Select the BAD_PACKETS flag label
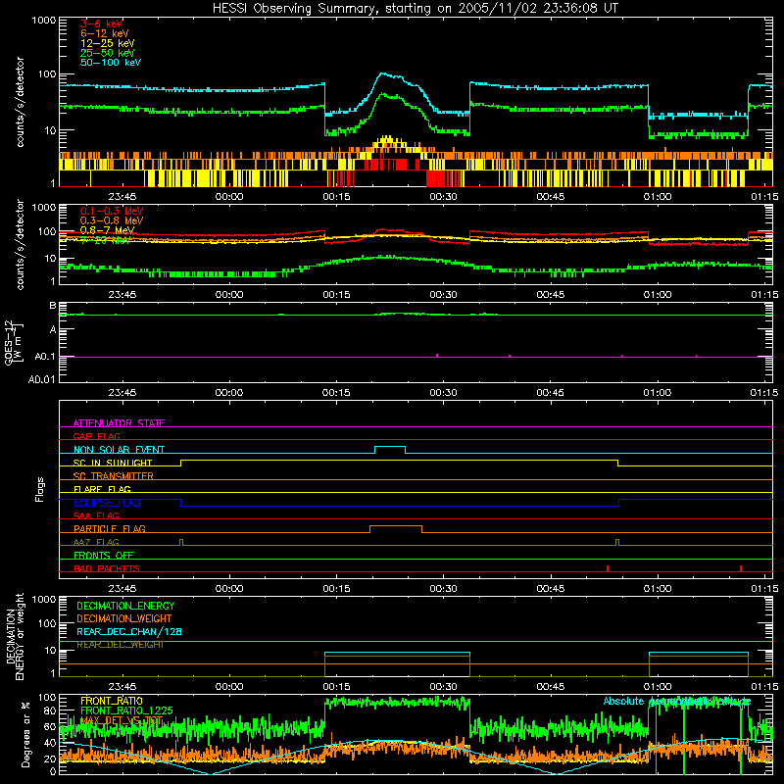 (107, 568)
